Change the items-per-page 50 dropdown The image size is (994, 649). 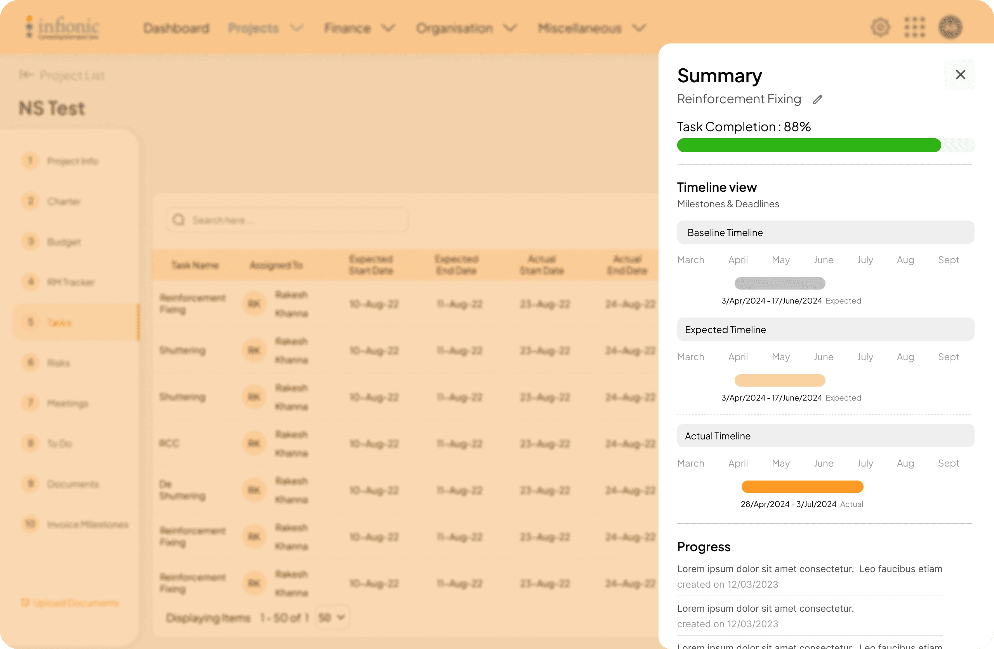tap(332, 617)
